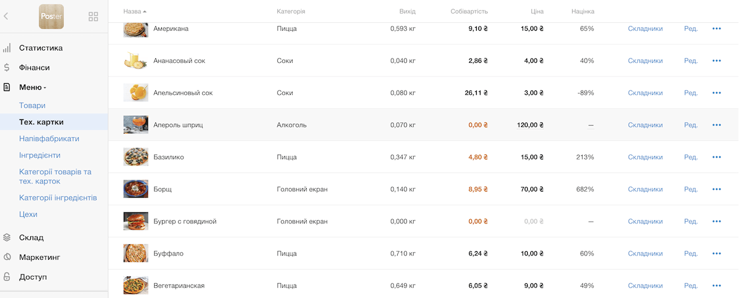Screen dimensions: 739x298
Task: Open the apps grid icon
Action: (94, 17)
